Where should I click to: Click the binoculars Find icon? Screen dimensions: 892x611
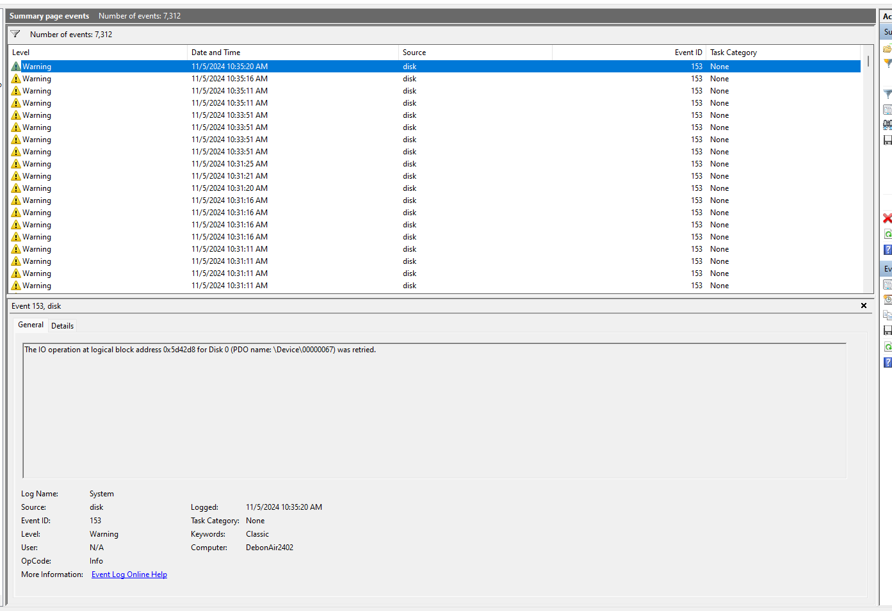pyautogui.click(x=888, y=125)
